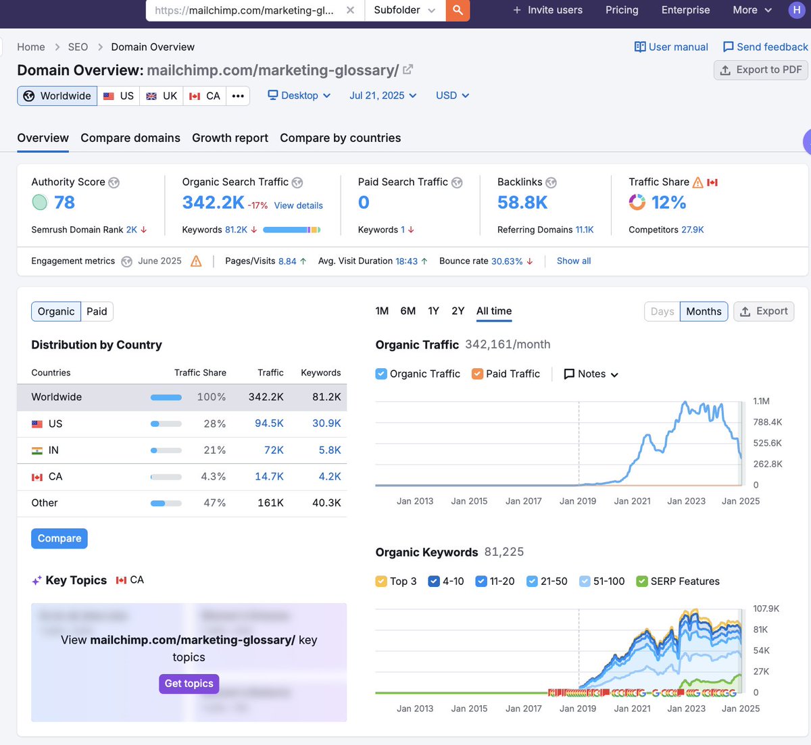This screenshot has height=745, width=811.
Task: Select the 2Y time range
Action: click(x=458, y=311)
